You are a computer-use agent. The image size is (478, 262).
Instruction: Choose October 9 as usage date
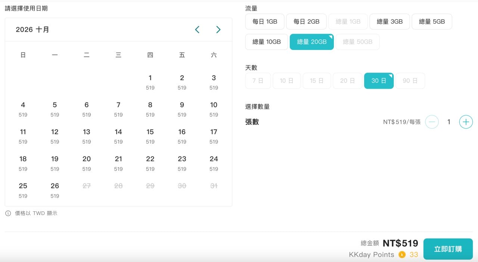(182, 109)
